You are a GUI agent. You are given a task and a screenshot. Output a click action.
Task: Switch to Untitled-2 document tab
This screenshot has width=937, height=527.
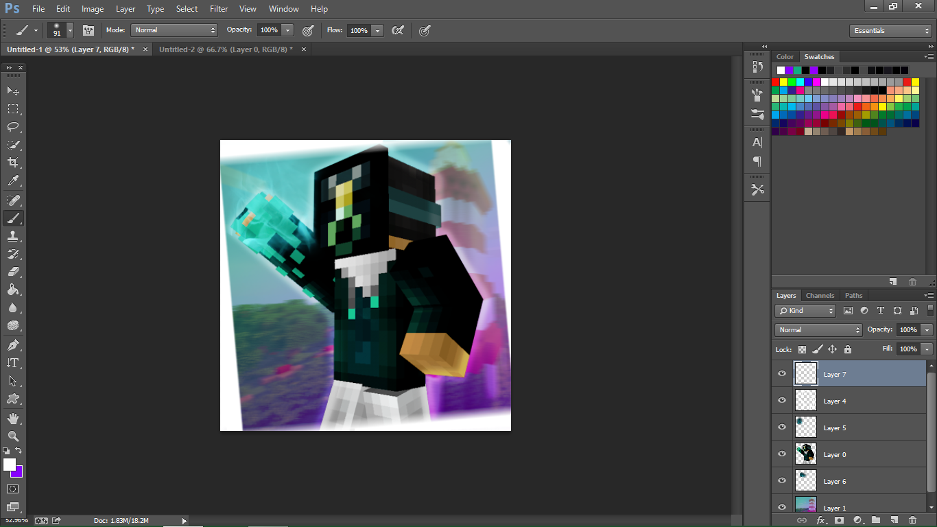[226, 49]
